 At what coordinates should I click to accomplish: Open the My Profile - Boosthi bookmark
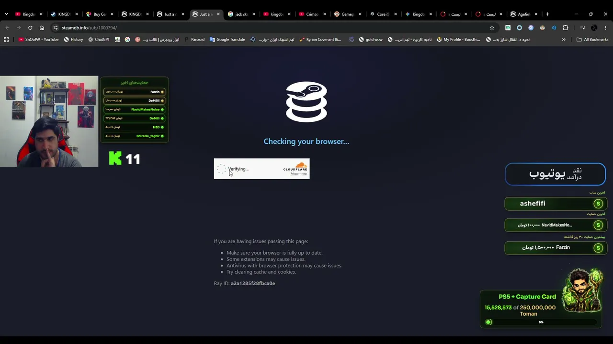point(458,40)
